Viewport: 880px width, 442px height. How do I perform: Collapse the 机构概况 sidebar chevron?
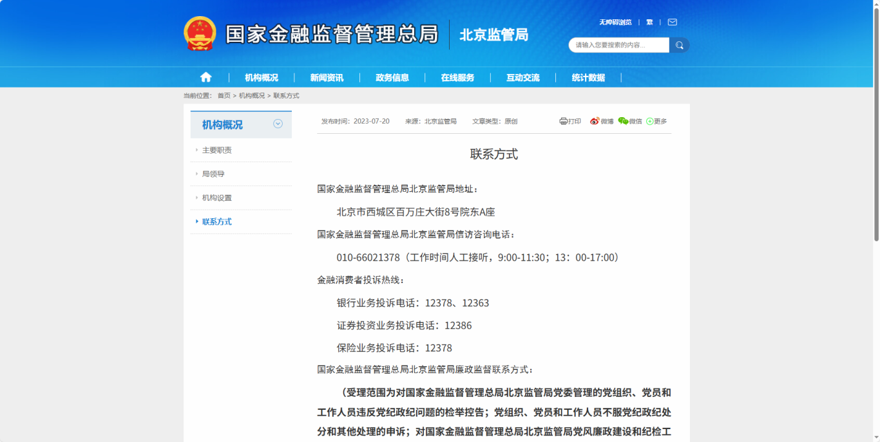tap(278, 124)
